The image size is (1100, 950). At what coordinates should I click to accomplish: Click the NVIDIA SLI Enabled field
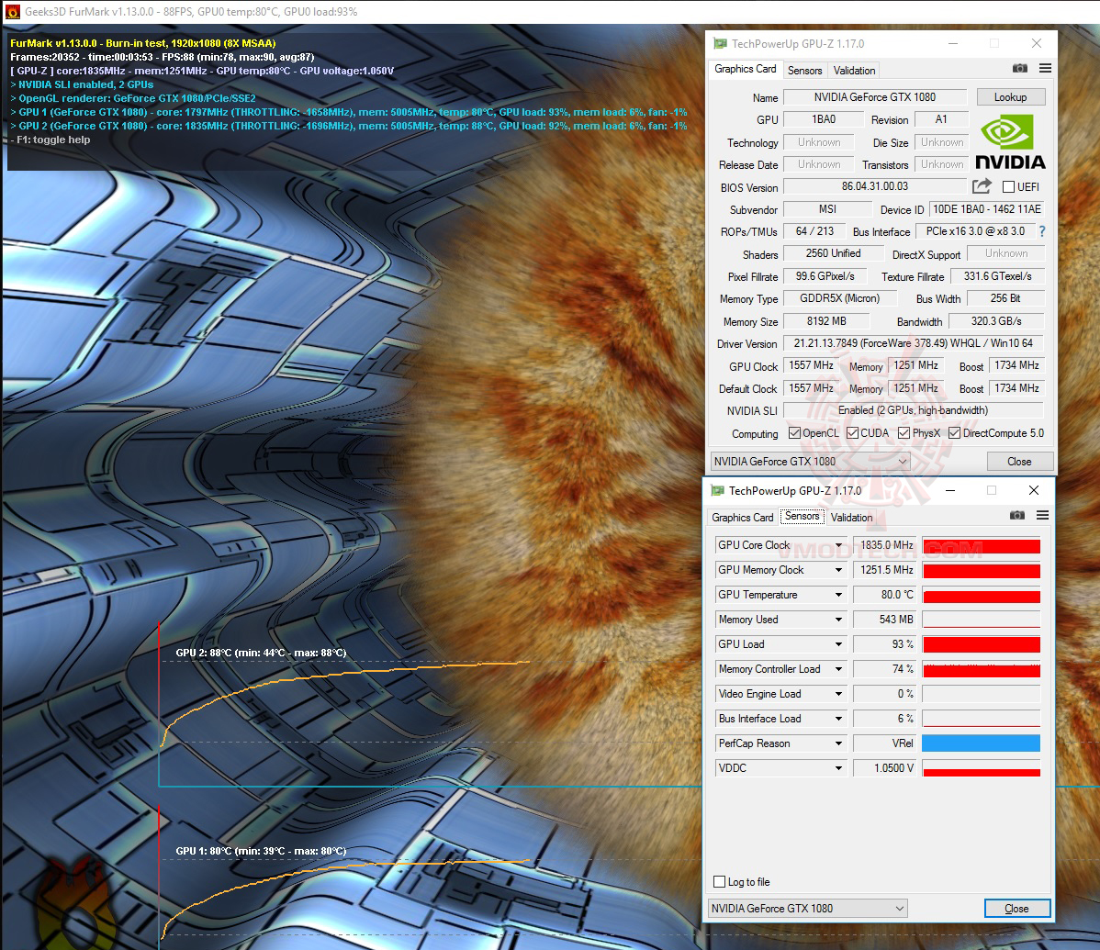point(913,410)
